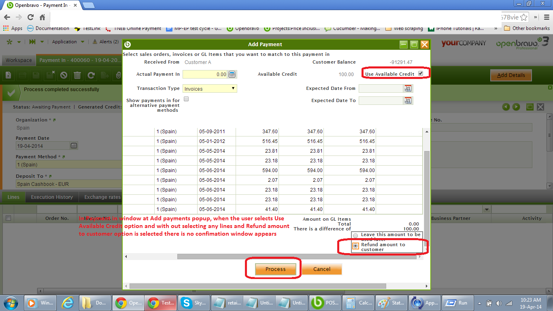Uncheck the Use Available Credit checkbox

click(x=421, y=74)
